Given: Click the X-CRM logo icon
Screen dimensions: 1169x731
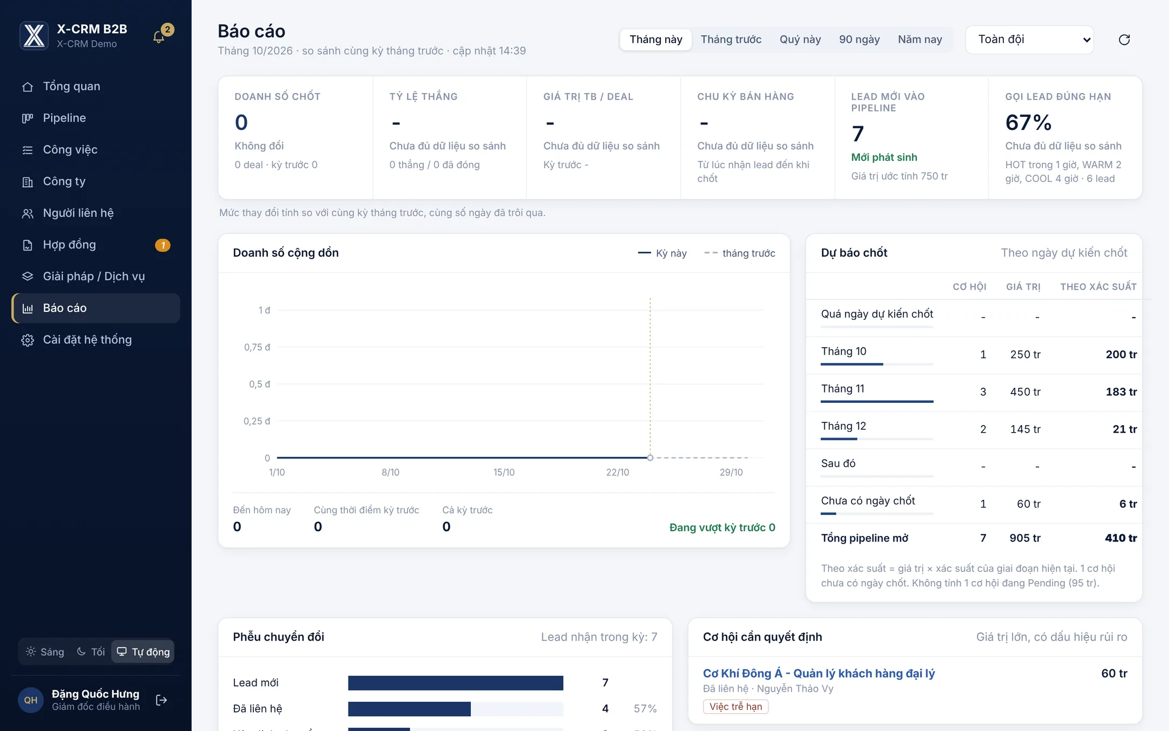Looking at the screenshot, I should 34,36.
